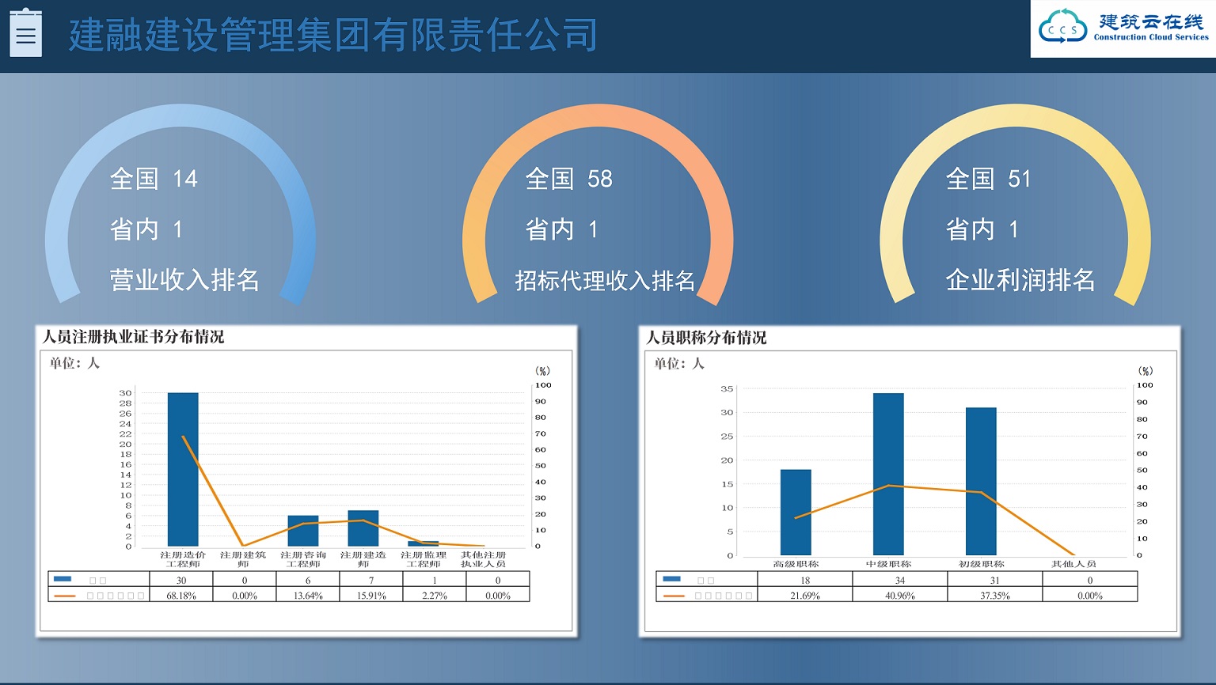This screenshot has height=685, width=1216.
Task: Select the blue bar legend in certificate chart
Action: click(63, 580)
